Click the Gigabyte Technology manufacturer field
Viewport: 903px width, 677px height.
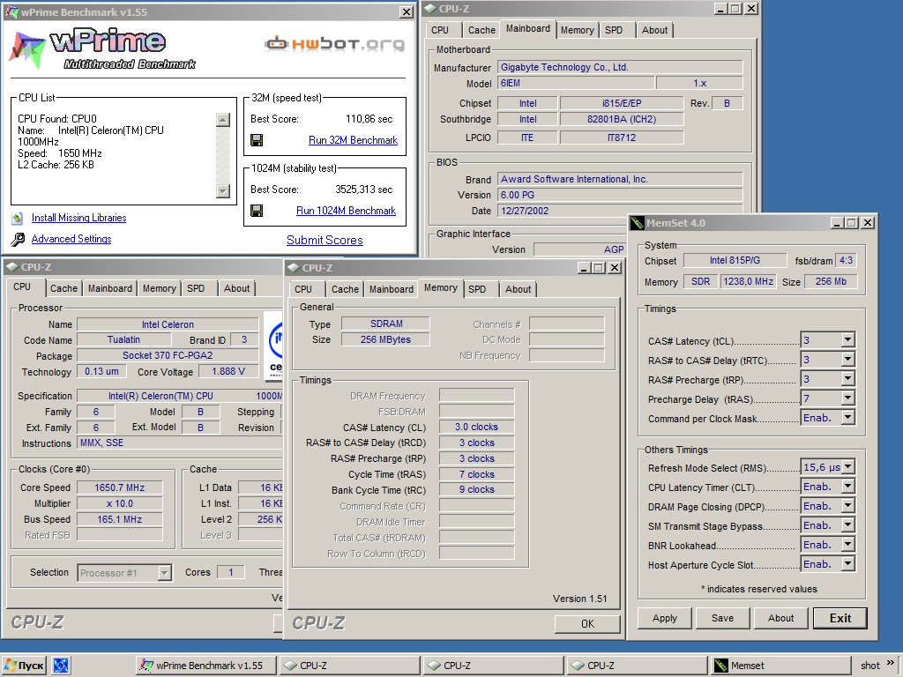[620, 67]
